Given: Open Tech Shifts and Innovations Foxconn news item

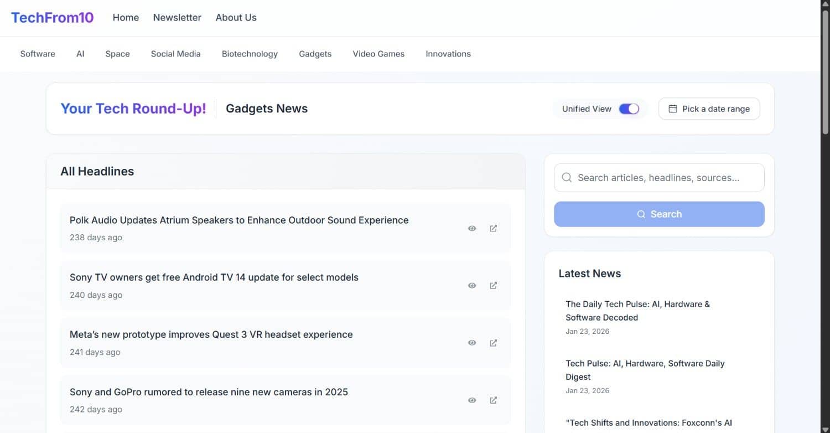Looking at the screenshot, I should (x=649, y=423).
